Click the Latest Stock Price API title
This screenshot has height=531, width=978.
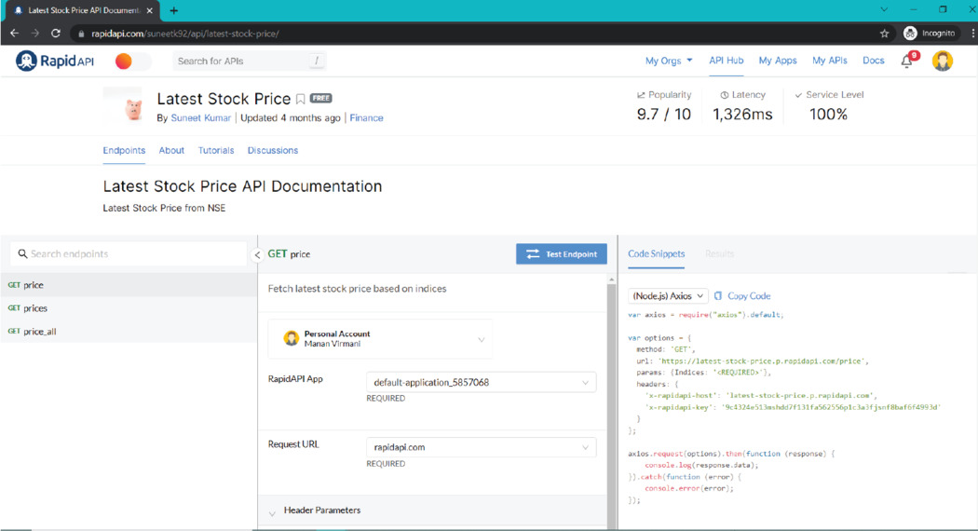[224, 99]
